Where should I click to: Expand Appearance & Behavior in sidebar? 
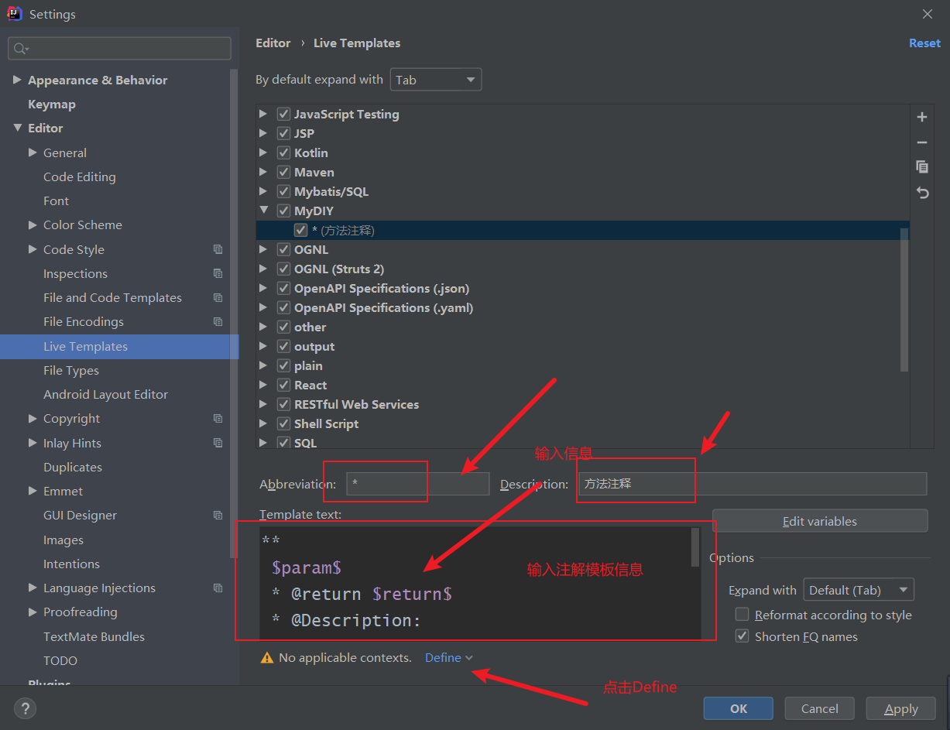click(x=17, y=80)
